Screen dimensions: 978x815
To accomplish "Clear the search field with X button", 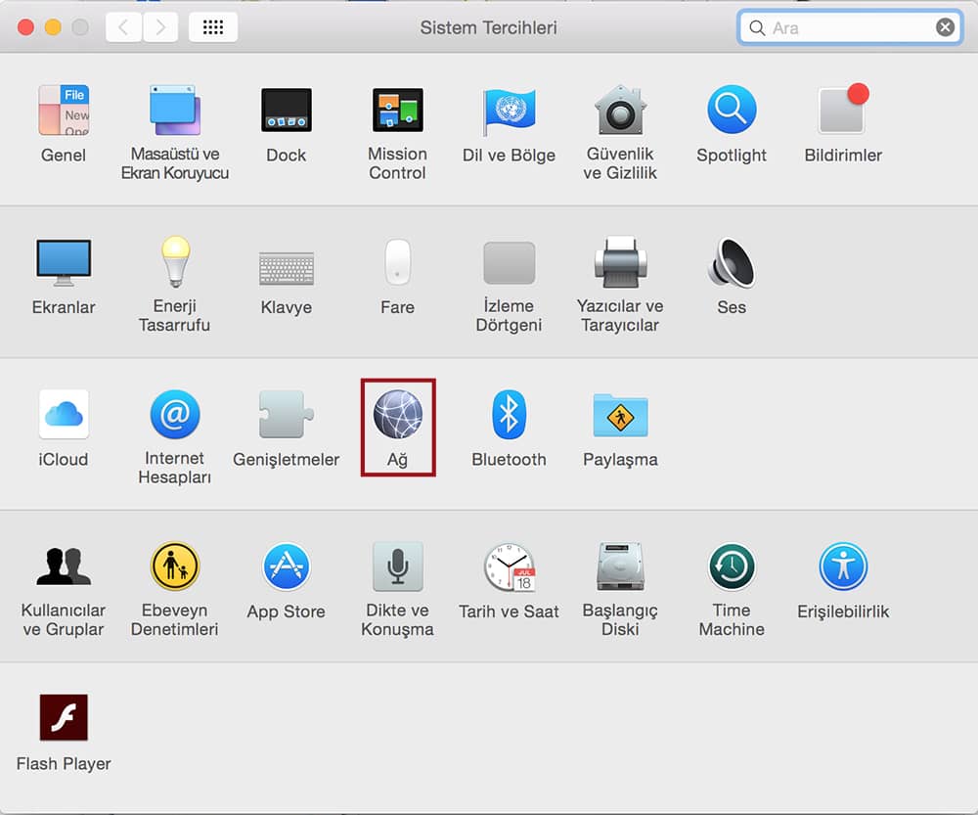I will click(x=945, y=27).
